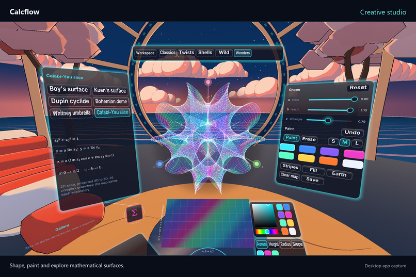Screen dimensions: 416x277
Task: Pick yellow swatch in the Paint panel
Action: 307,158
